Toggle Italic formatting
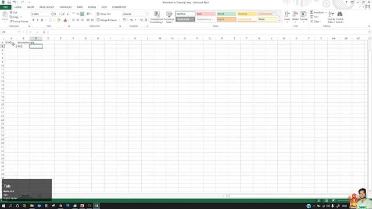 point(37,20)
